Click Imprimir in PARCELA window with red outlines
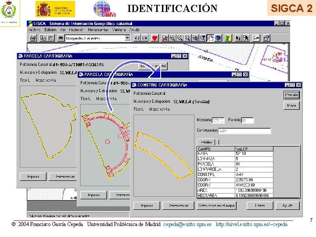 [x=94, y=195]
